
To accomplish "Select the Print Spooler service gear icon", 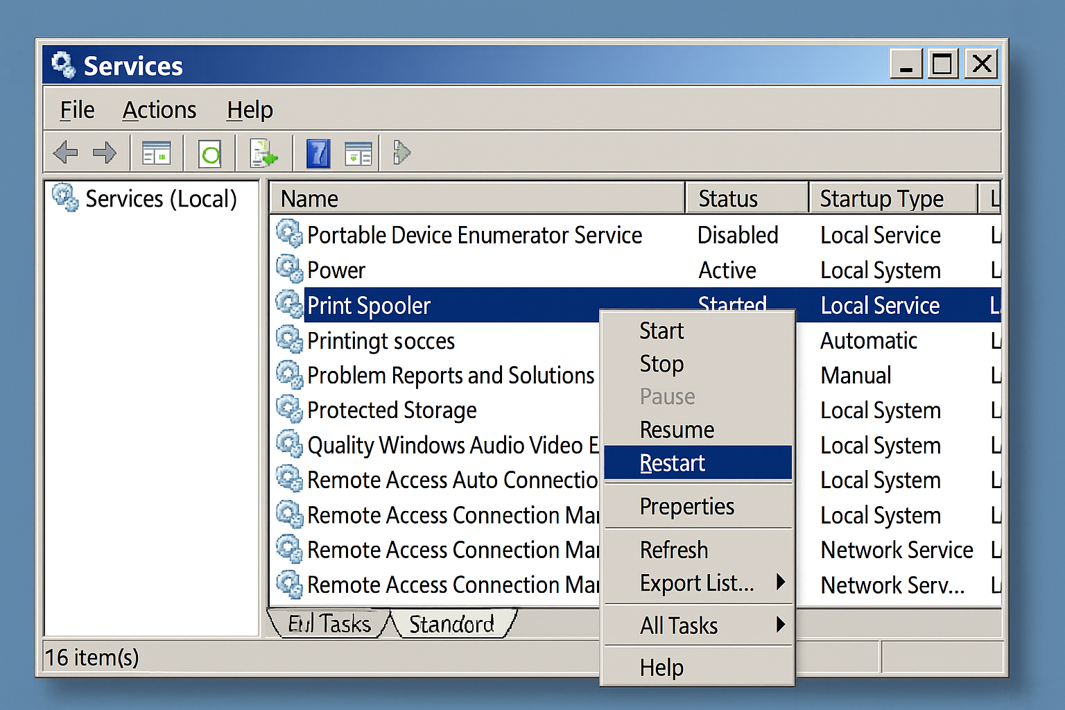I will [x=290, y=304].
